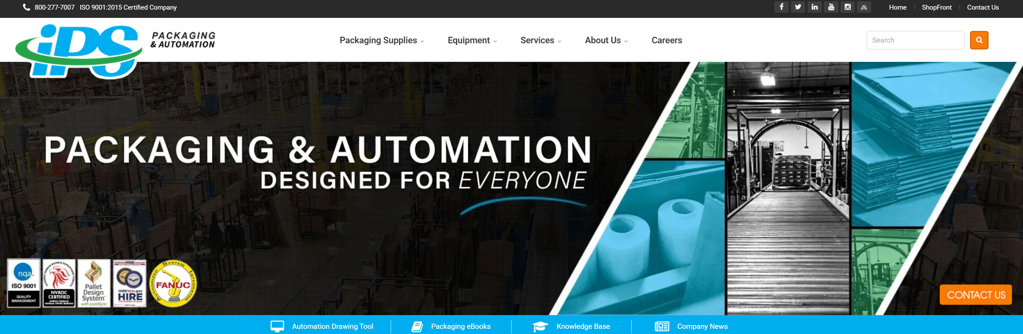The height and width of the screenshot is (334, 1023).
Task: Expand the Equipment dropdown menu
Action: [x=472, y=41]
